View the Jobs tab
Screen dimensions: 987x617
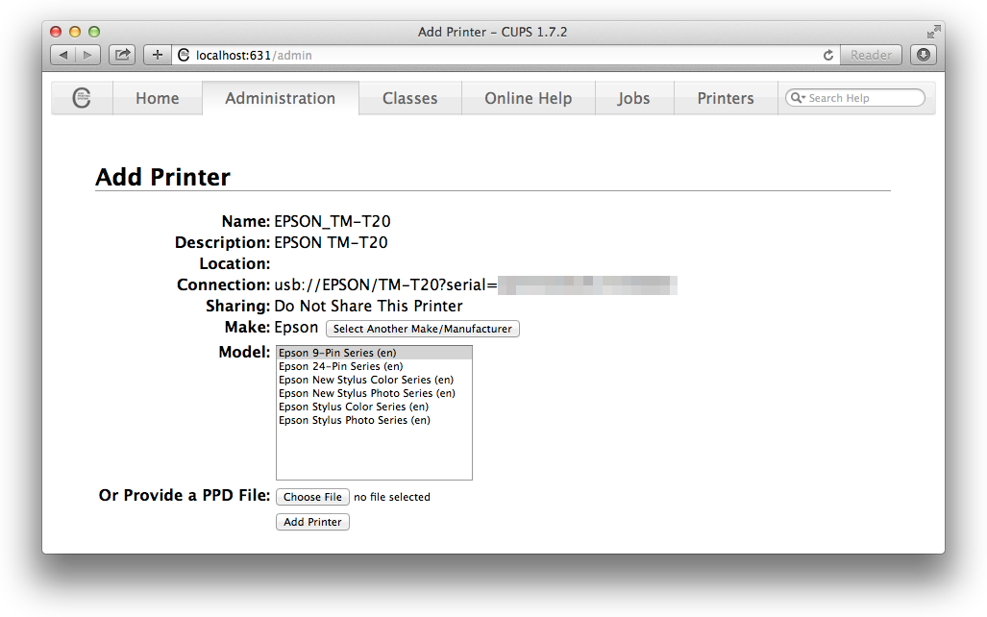click(x=633, y=98)
